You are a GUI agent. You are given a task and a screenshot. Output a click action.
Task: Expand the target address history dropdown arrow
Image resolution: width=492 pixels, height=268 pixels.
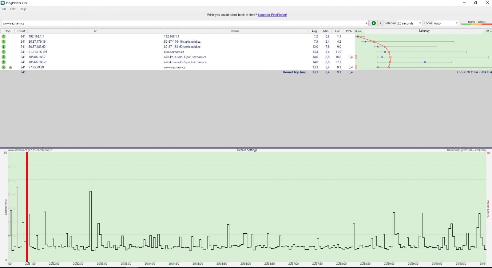366,23
